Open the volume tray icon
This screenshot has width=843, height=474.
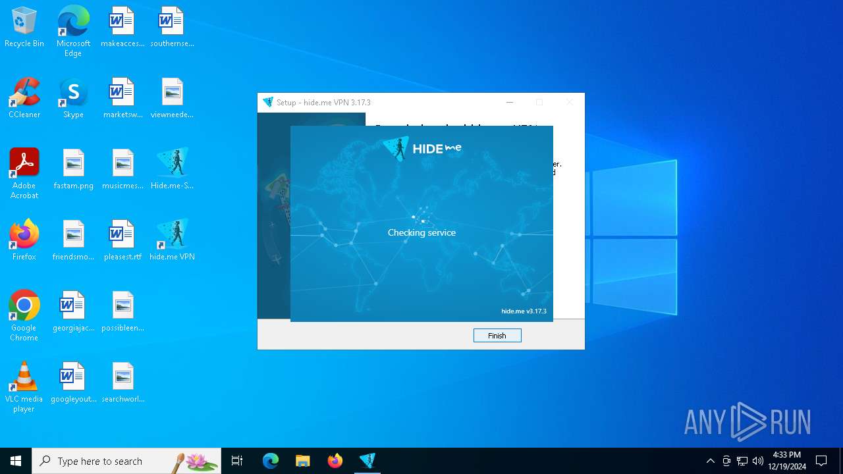(x=758, y=461)
